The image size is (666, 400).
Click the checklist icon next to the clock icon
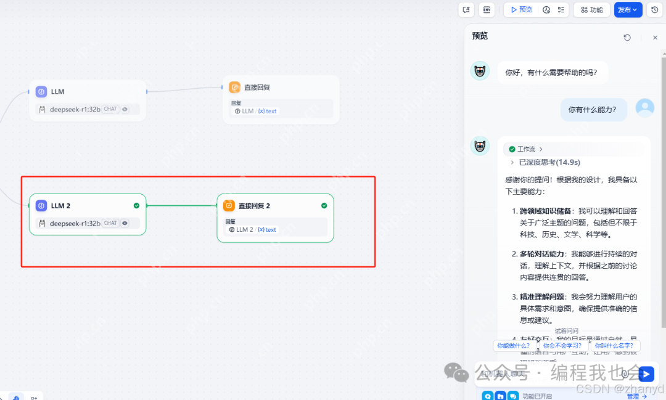tap(561, 10)
